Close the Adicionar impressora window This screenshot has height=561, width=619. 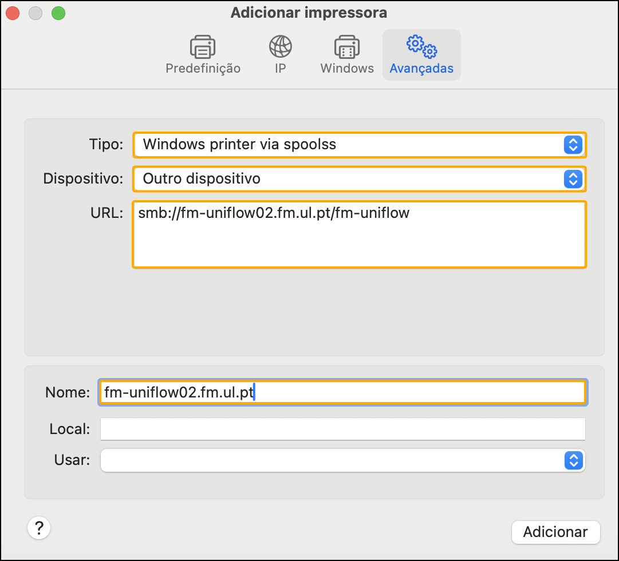click(13, 13)
